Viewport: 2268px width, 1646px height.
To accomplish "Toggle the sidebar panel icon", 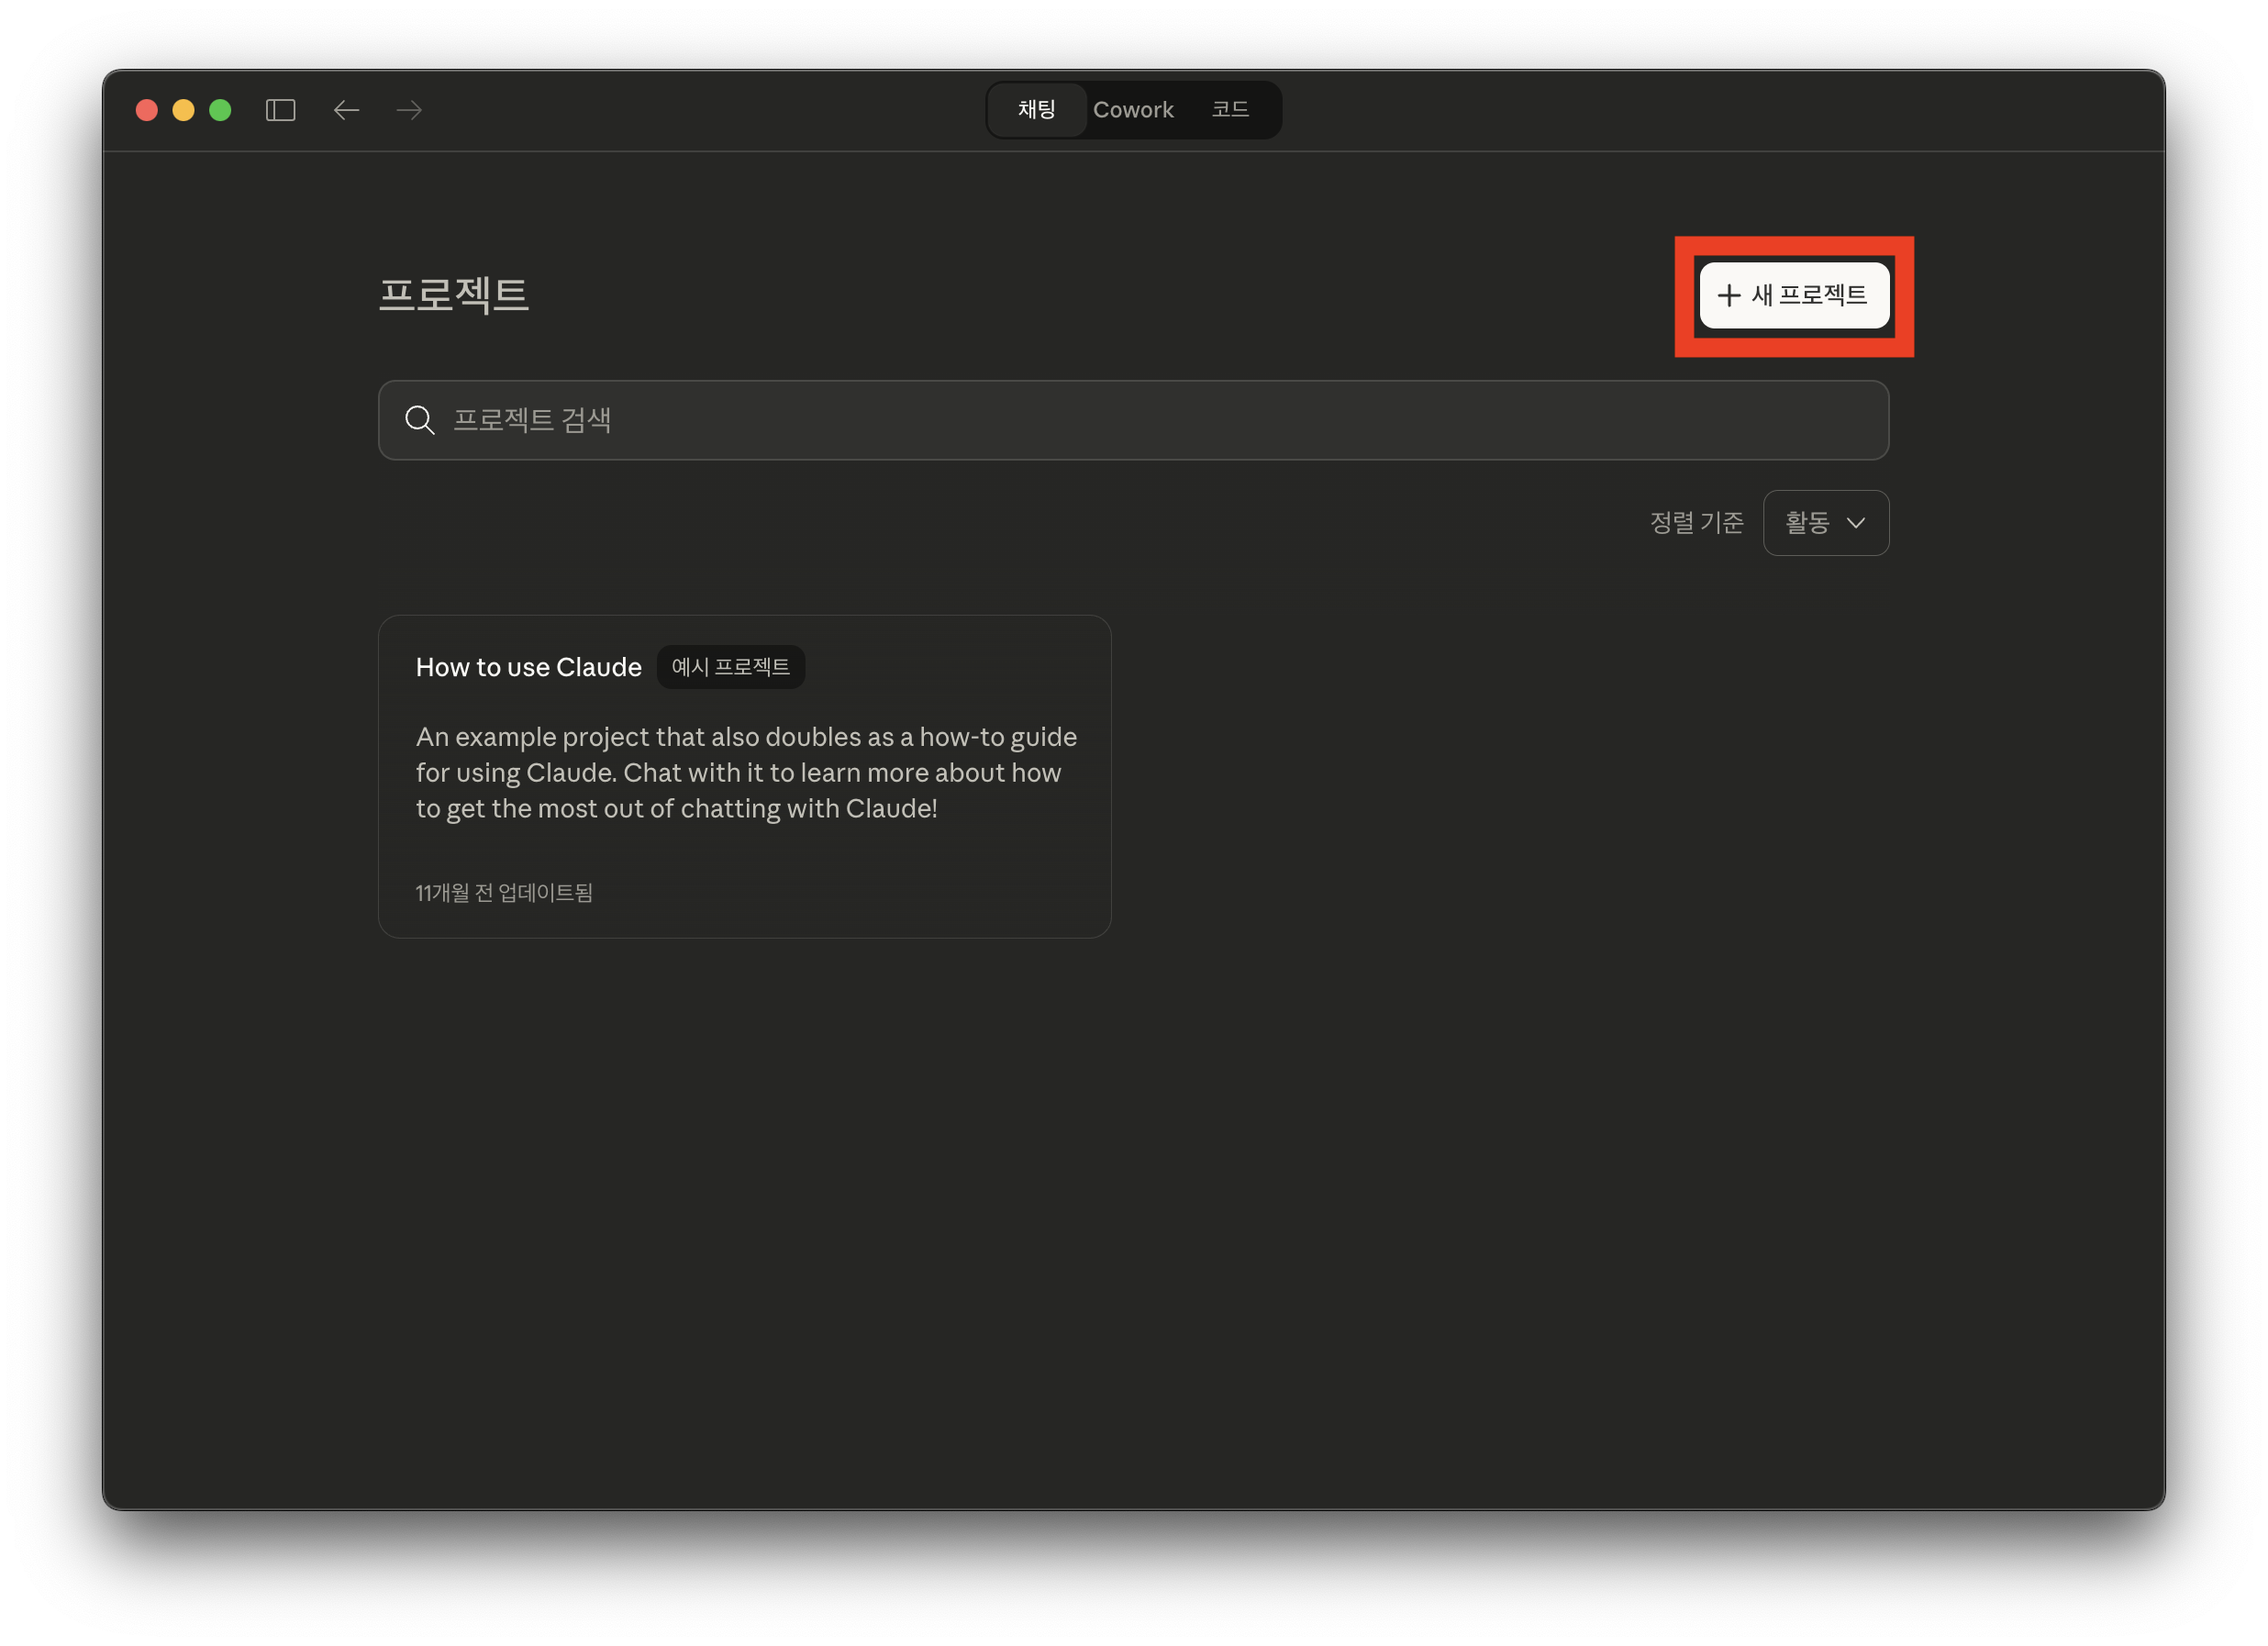I will pos(280,110).
